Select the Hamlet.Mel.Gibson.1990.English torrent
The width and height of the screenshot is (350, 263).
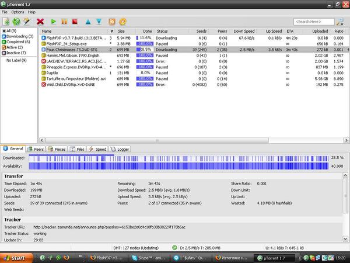pos(194,56)
